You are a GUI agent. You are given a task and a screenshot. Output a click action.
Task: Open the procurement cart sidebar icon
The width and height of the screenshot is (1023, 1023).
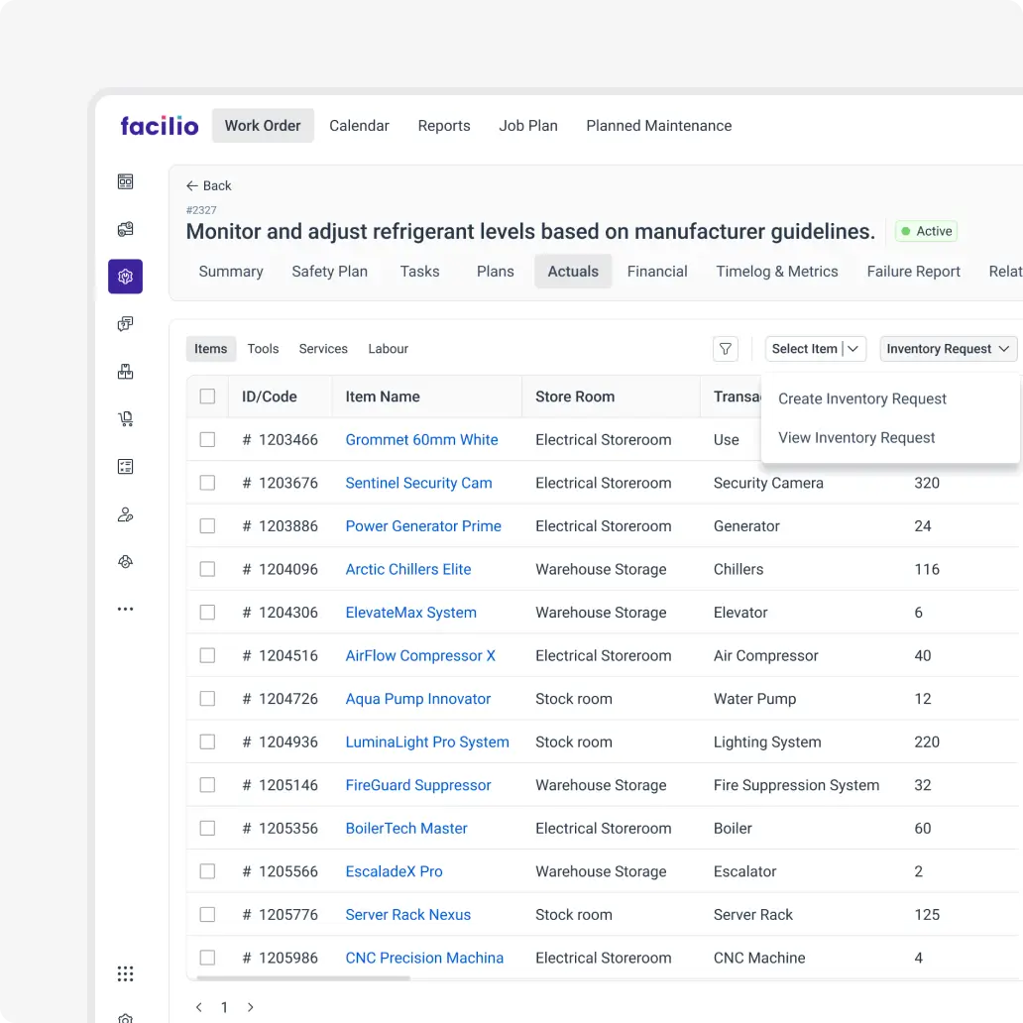tap(125, 418)
